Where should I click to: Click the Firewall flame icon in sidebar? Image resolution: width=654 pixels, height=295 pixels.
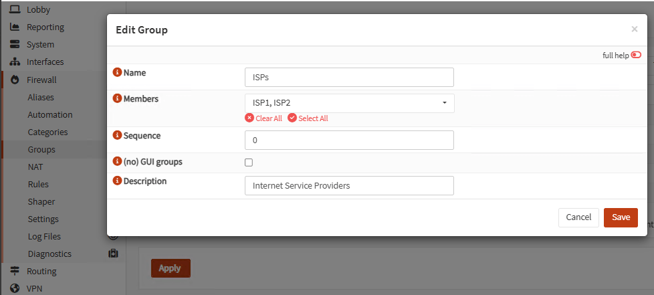click(15, 80)
